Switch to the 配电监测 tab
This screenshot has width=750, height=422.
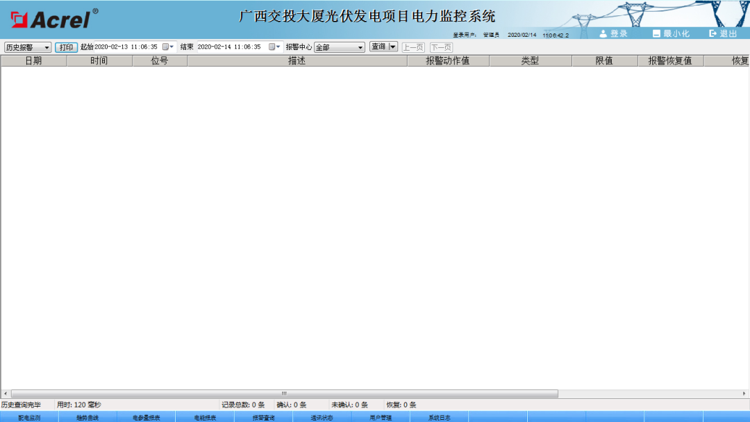click(x=29, y=417)
